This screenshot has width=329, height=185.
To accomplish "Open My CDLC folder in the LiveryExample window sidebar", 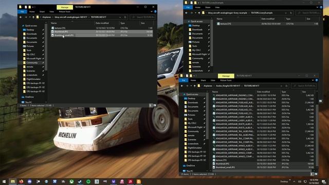I will pos(196,50).
